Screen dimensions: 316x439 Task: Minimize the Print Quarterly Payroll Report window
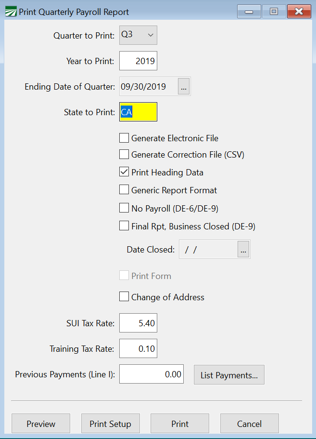pos(249,12)
